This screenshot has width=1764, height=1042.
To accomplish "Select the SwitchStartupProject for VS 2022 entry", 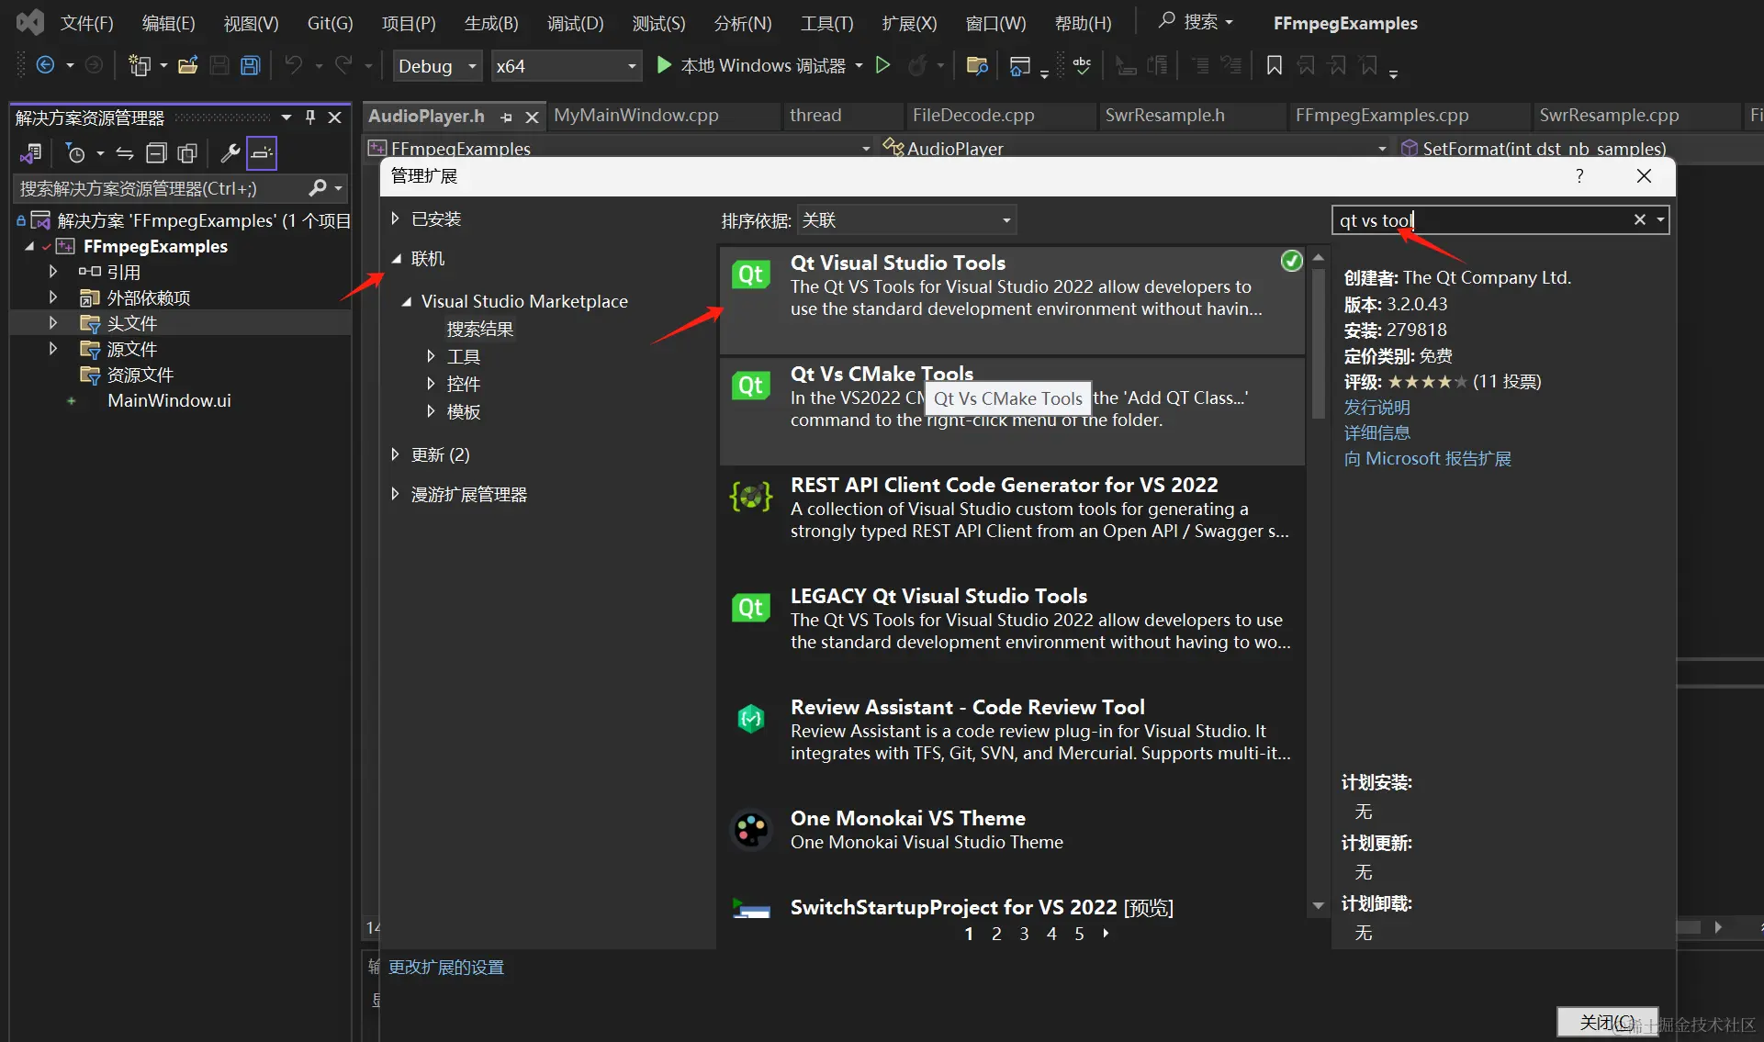I will [1012, 907].
